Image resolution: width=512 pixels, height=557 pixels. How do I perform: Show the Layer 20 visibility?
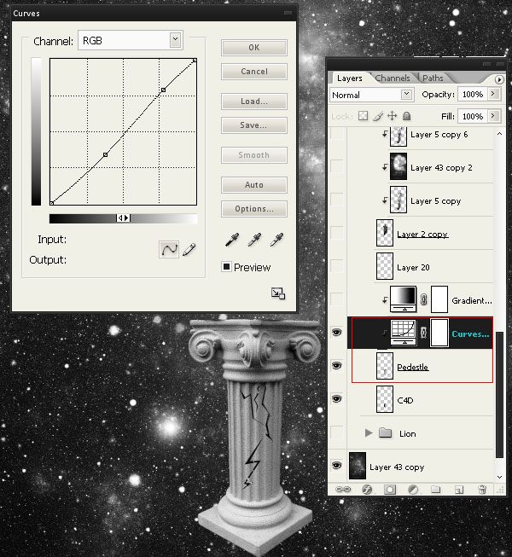pos(337,266)
